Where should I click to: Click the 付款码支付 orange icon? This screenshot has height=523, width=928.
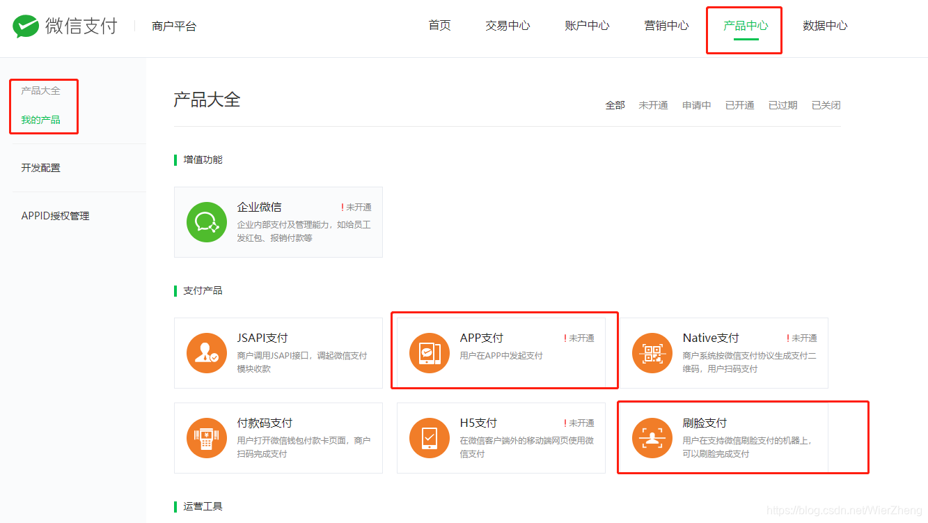click(x=207, y=438)
